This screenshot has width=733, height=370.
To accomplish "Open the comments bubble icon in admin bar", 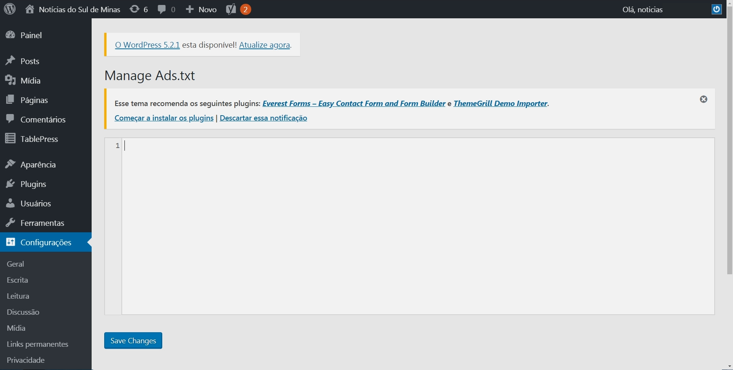I will coord(162,9).
